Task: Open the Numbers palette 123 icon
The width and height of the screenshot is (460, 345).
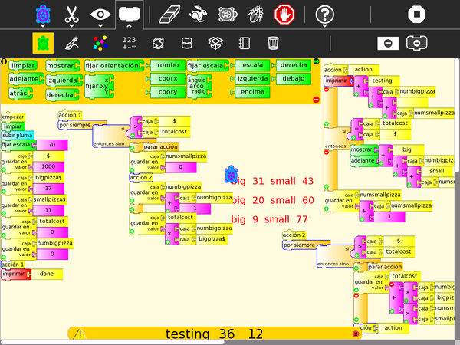Action: click(130, 43)
